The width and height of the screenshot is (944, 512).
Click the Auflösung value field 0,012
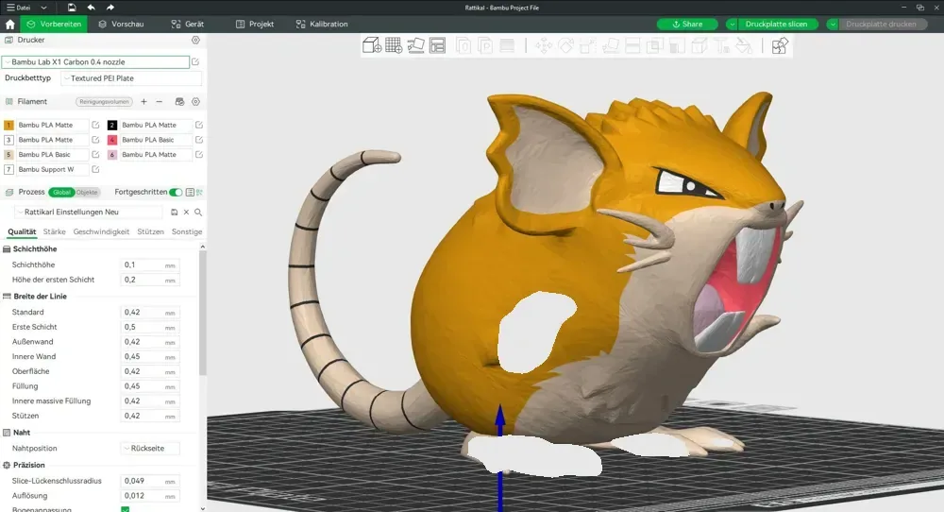pos(150,496)
